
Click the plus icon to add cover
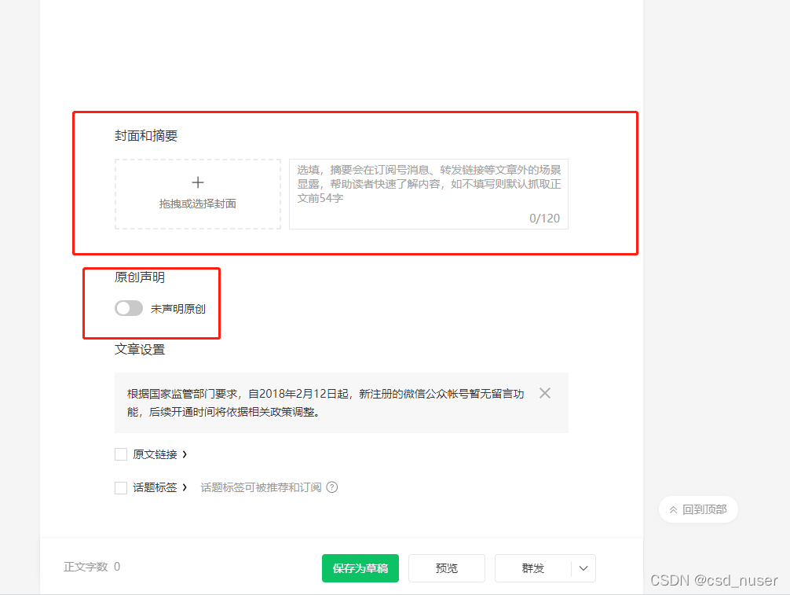[198, 182]
